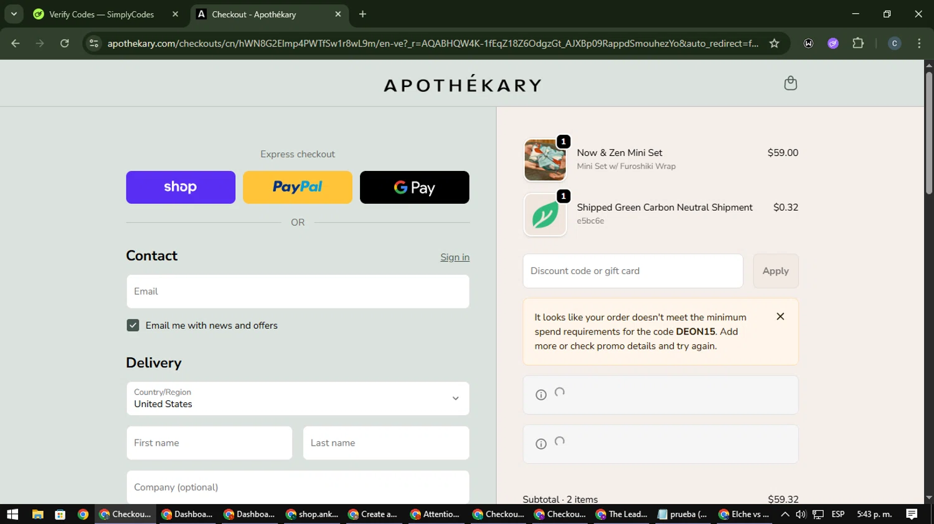Open shop.ank... taskbar window
934x524 pixels.
coord(312,514)
